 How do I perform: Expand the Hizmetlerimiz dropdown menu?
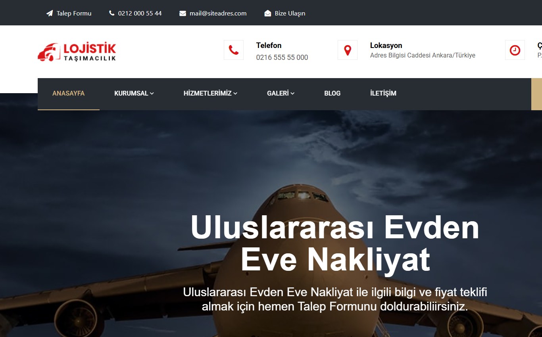tap(210, 94)
